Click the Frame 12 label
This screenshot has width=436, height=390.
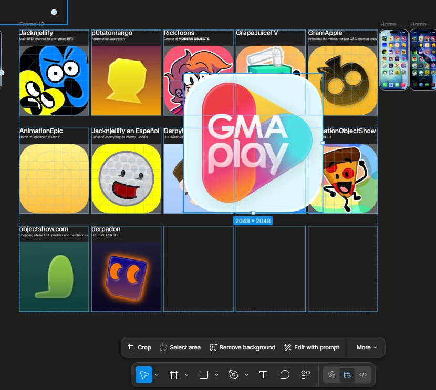pyautogui.click(x=32, y=24)
